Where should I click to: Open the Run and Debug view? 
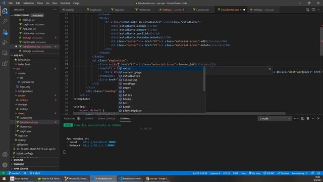[5, 42]
